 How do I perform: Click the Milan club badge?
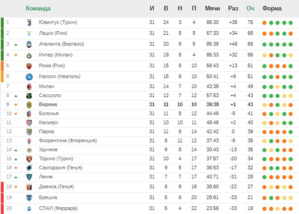tap(29, 87)
